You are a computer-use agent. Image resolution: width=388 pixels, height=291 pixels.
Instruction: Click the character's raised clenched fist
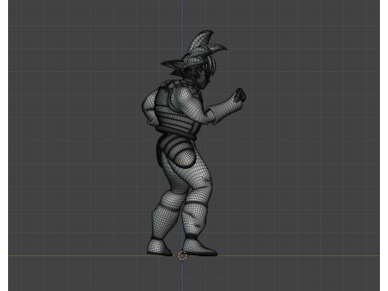(x=239, y=95)
